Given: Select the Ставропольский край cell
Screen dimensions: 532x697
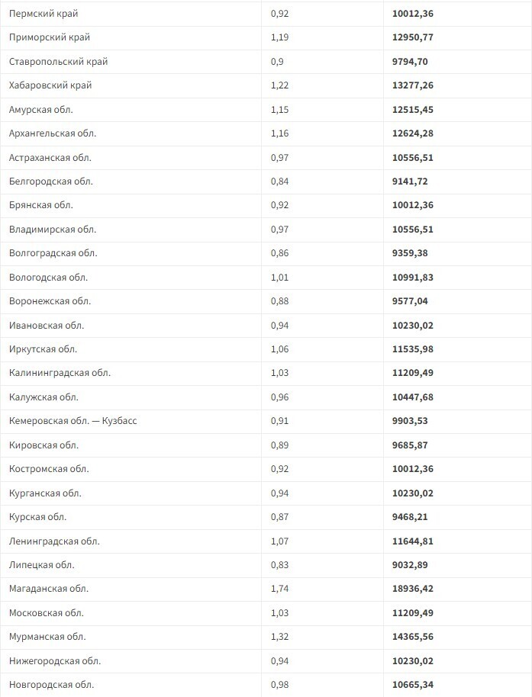Looking at the screenshot, I should [59, 62].
